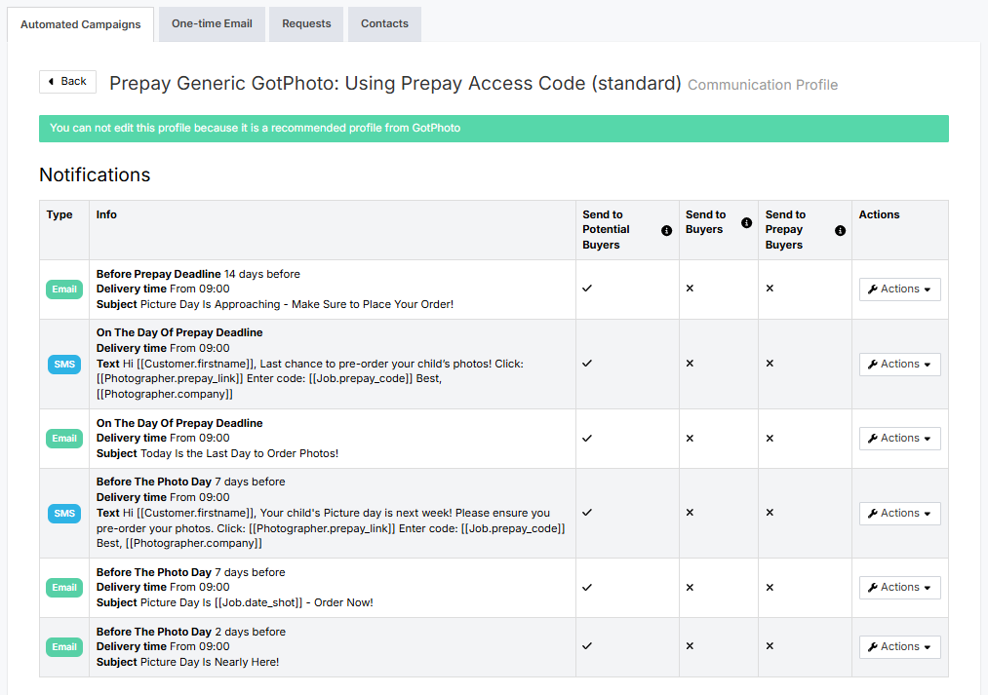This screenshot has width=988, height=695.
Task: Open Actions dropdown for Picture Day Is Nearly Here
Action: [x=900, y=647]
